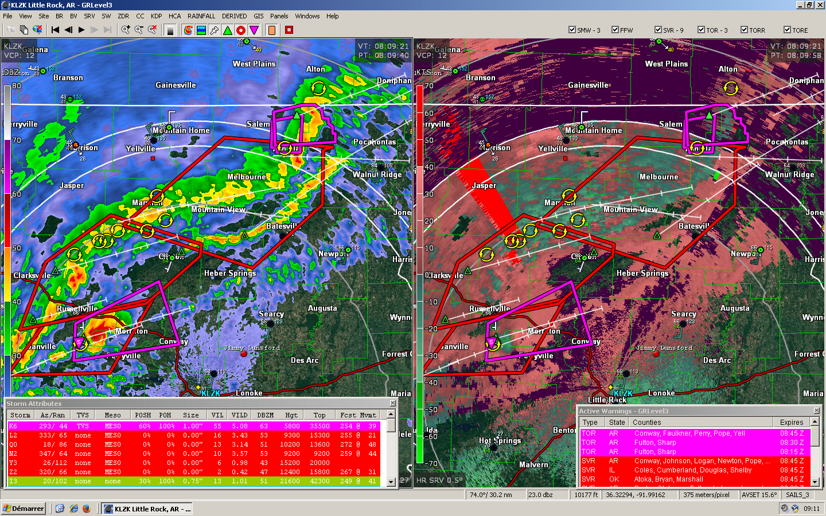
Task: Toggle the SVR - 9 warnings checkbox
Action: (x=658, y=30)
